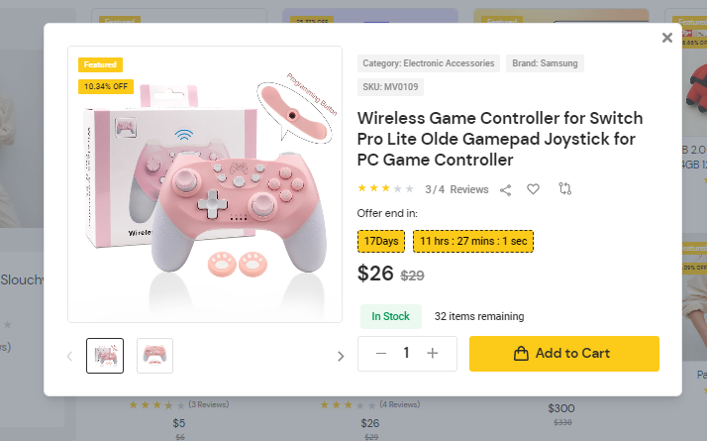Click the star rating of the product
707x441 pixels.
click(385, 188)
